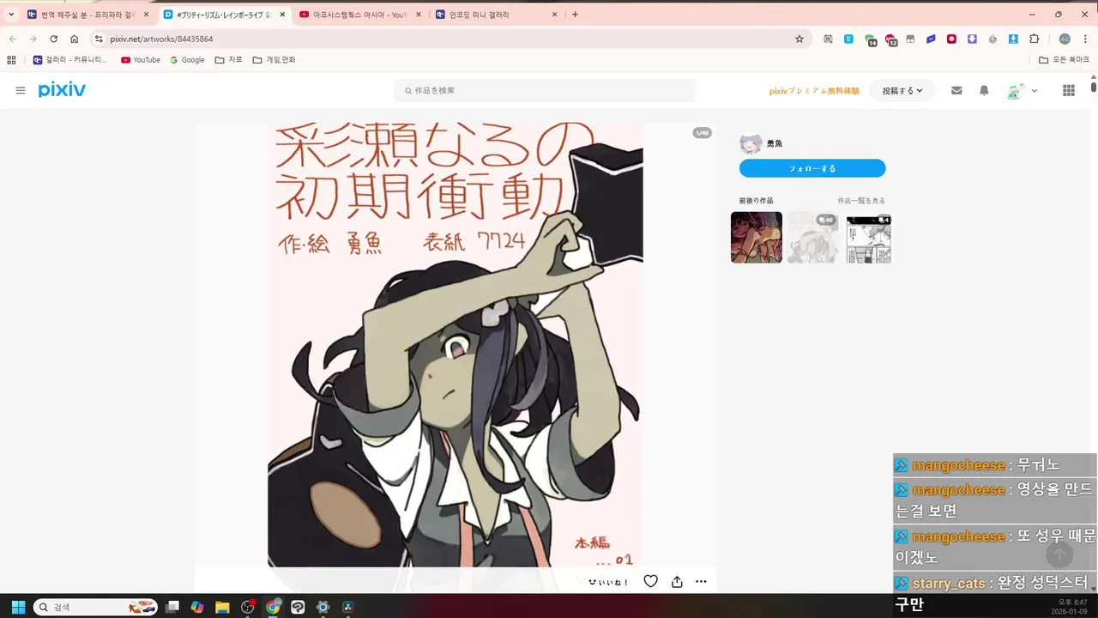Open the 모든 북마크 folder
Image resolution: width=1098 pixels, height=618 pixels.
coord(1064,60)
